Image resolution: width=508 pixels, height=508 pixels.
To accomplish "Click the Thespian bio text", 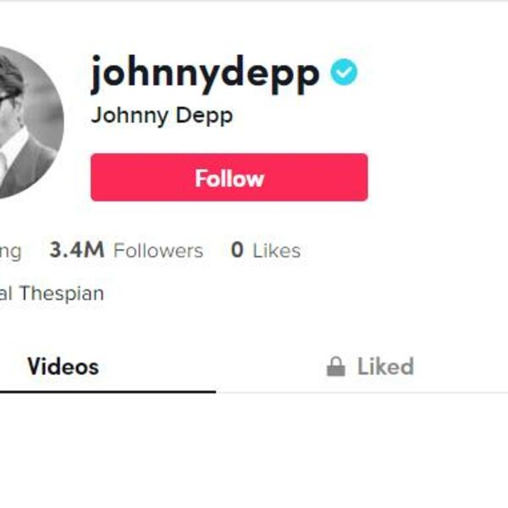I will [62, 294].
